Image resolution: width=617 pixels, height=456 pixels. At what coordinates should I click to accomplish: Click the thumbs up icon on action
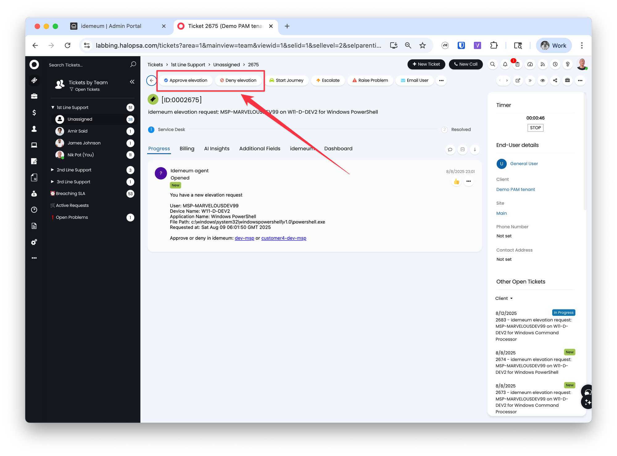(457, 181)
